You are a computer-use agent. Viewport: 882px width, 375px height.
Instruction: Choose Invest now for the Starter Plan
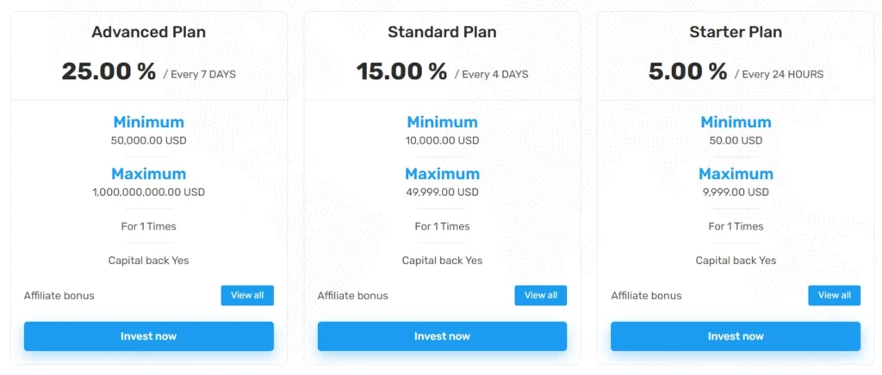point(735,336)
